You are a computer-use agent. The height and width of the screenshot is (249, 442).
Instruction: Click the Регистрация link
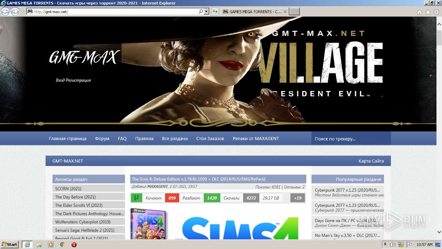coord(78,80)
